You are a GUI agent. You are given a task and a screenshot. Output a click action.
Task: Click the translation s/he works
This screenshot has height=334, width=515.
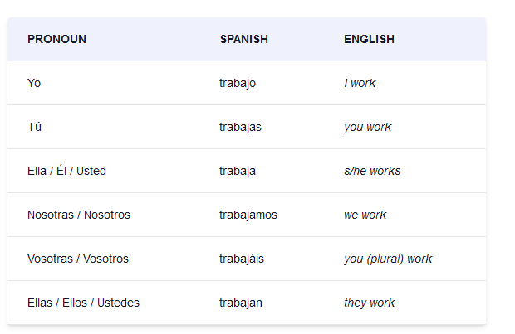[x=372, y=171]
